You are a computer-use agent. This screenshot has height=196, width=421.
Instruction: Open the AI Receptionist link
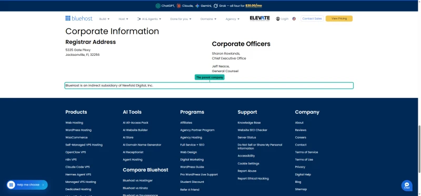tap(133, 152)
